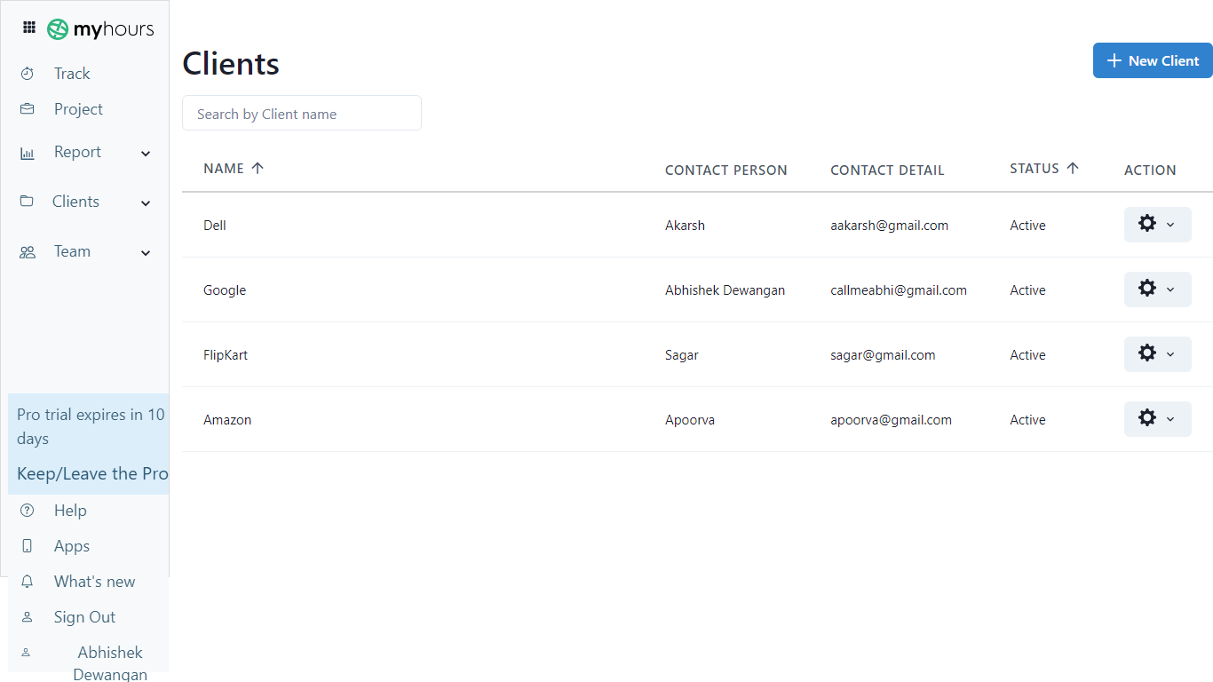Open action dropdown arrow for Dell

coord(1170,225)
